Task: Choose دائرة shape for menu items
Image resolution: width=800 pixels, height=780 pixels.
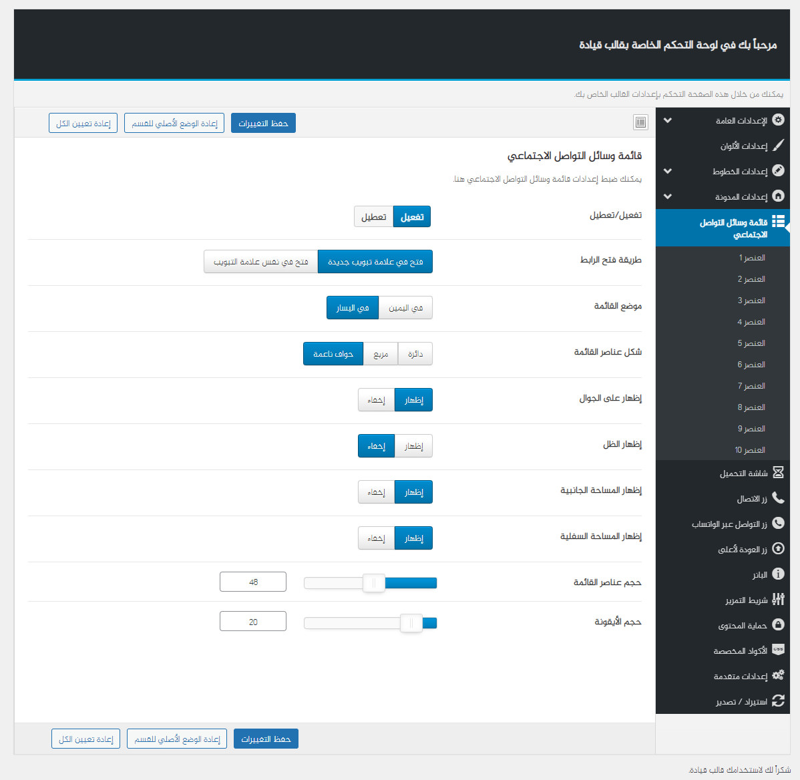Action: tap(415, 354)
